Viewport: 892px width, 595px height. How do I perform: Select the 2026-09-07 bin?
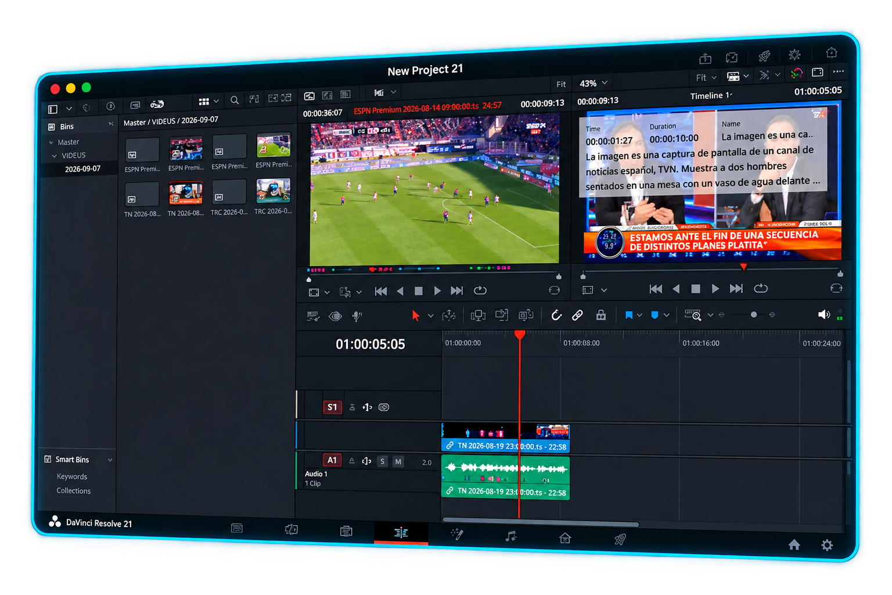pos(82,169)
